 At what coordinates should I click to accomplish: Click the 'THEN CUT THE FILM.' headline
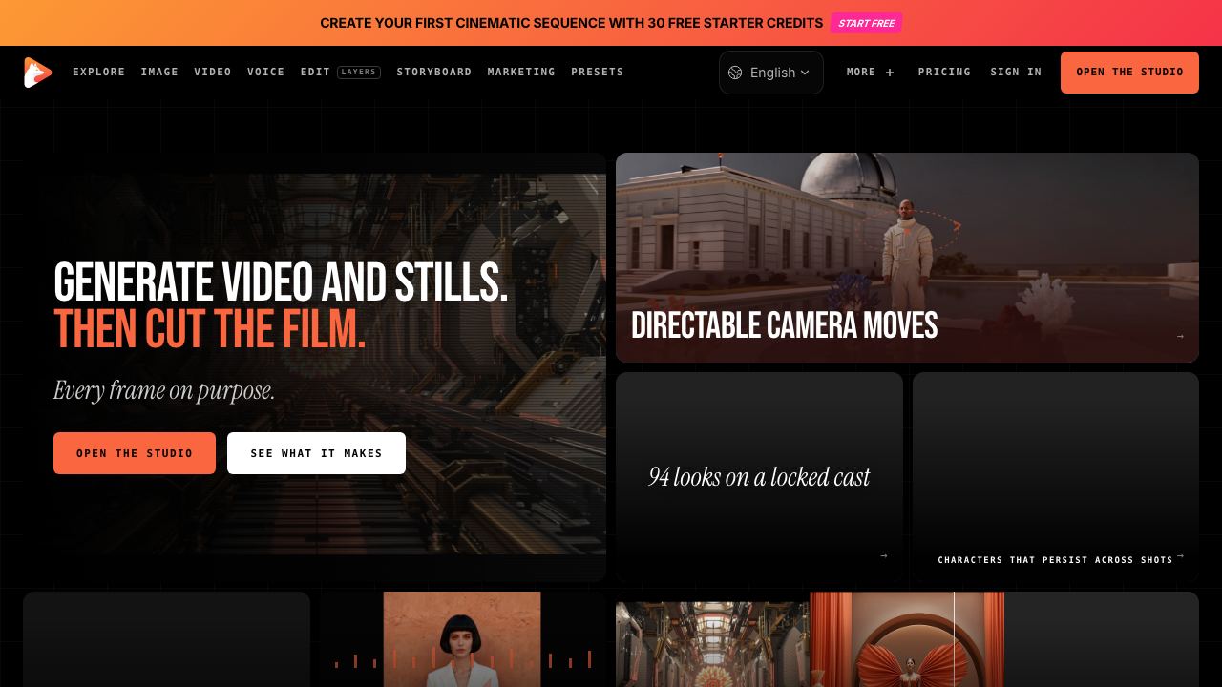tap(209, 329)
